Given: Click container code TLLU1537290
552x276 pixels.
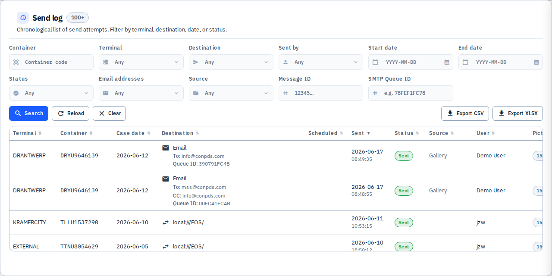Looking at the screenshot, I should (x=79, y=223).
